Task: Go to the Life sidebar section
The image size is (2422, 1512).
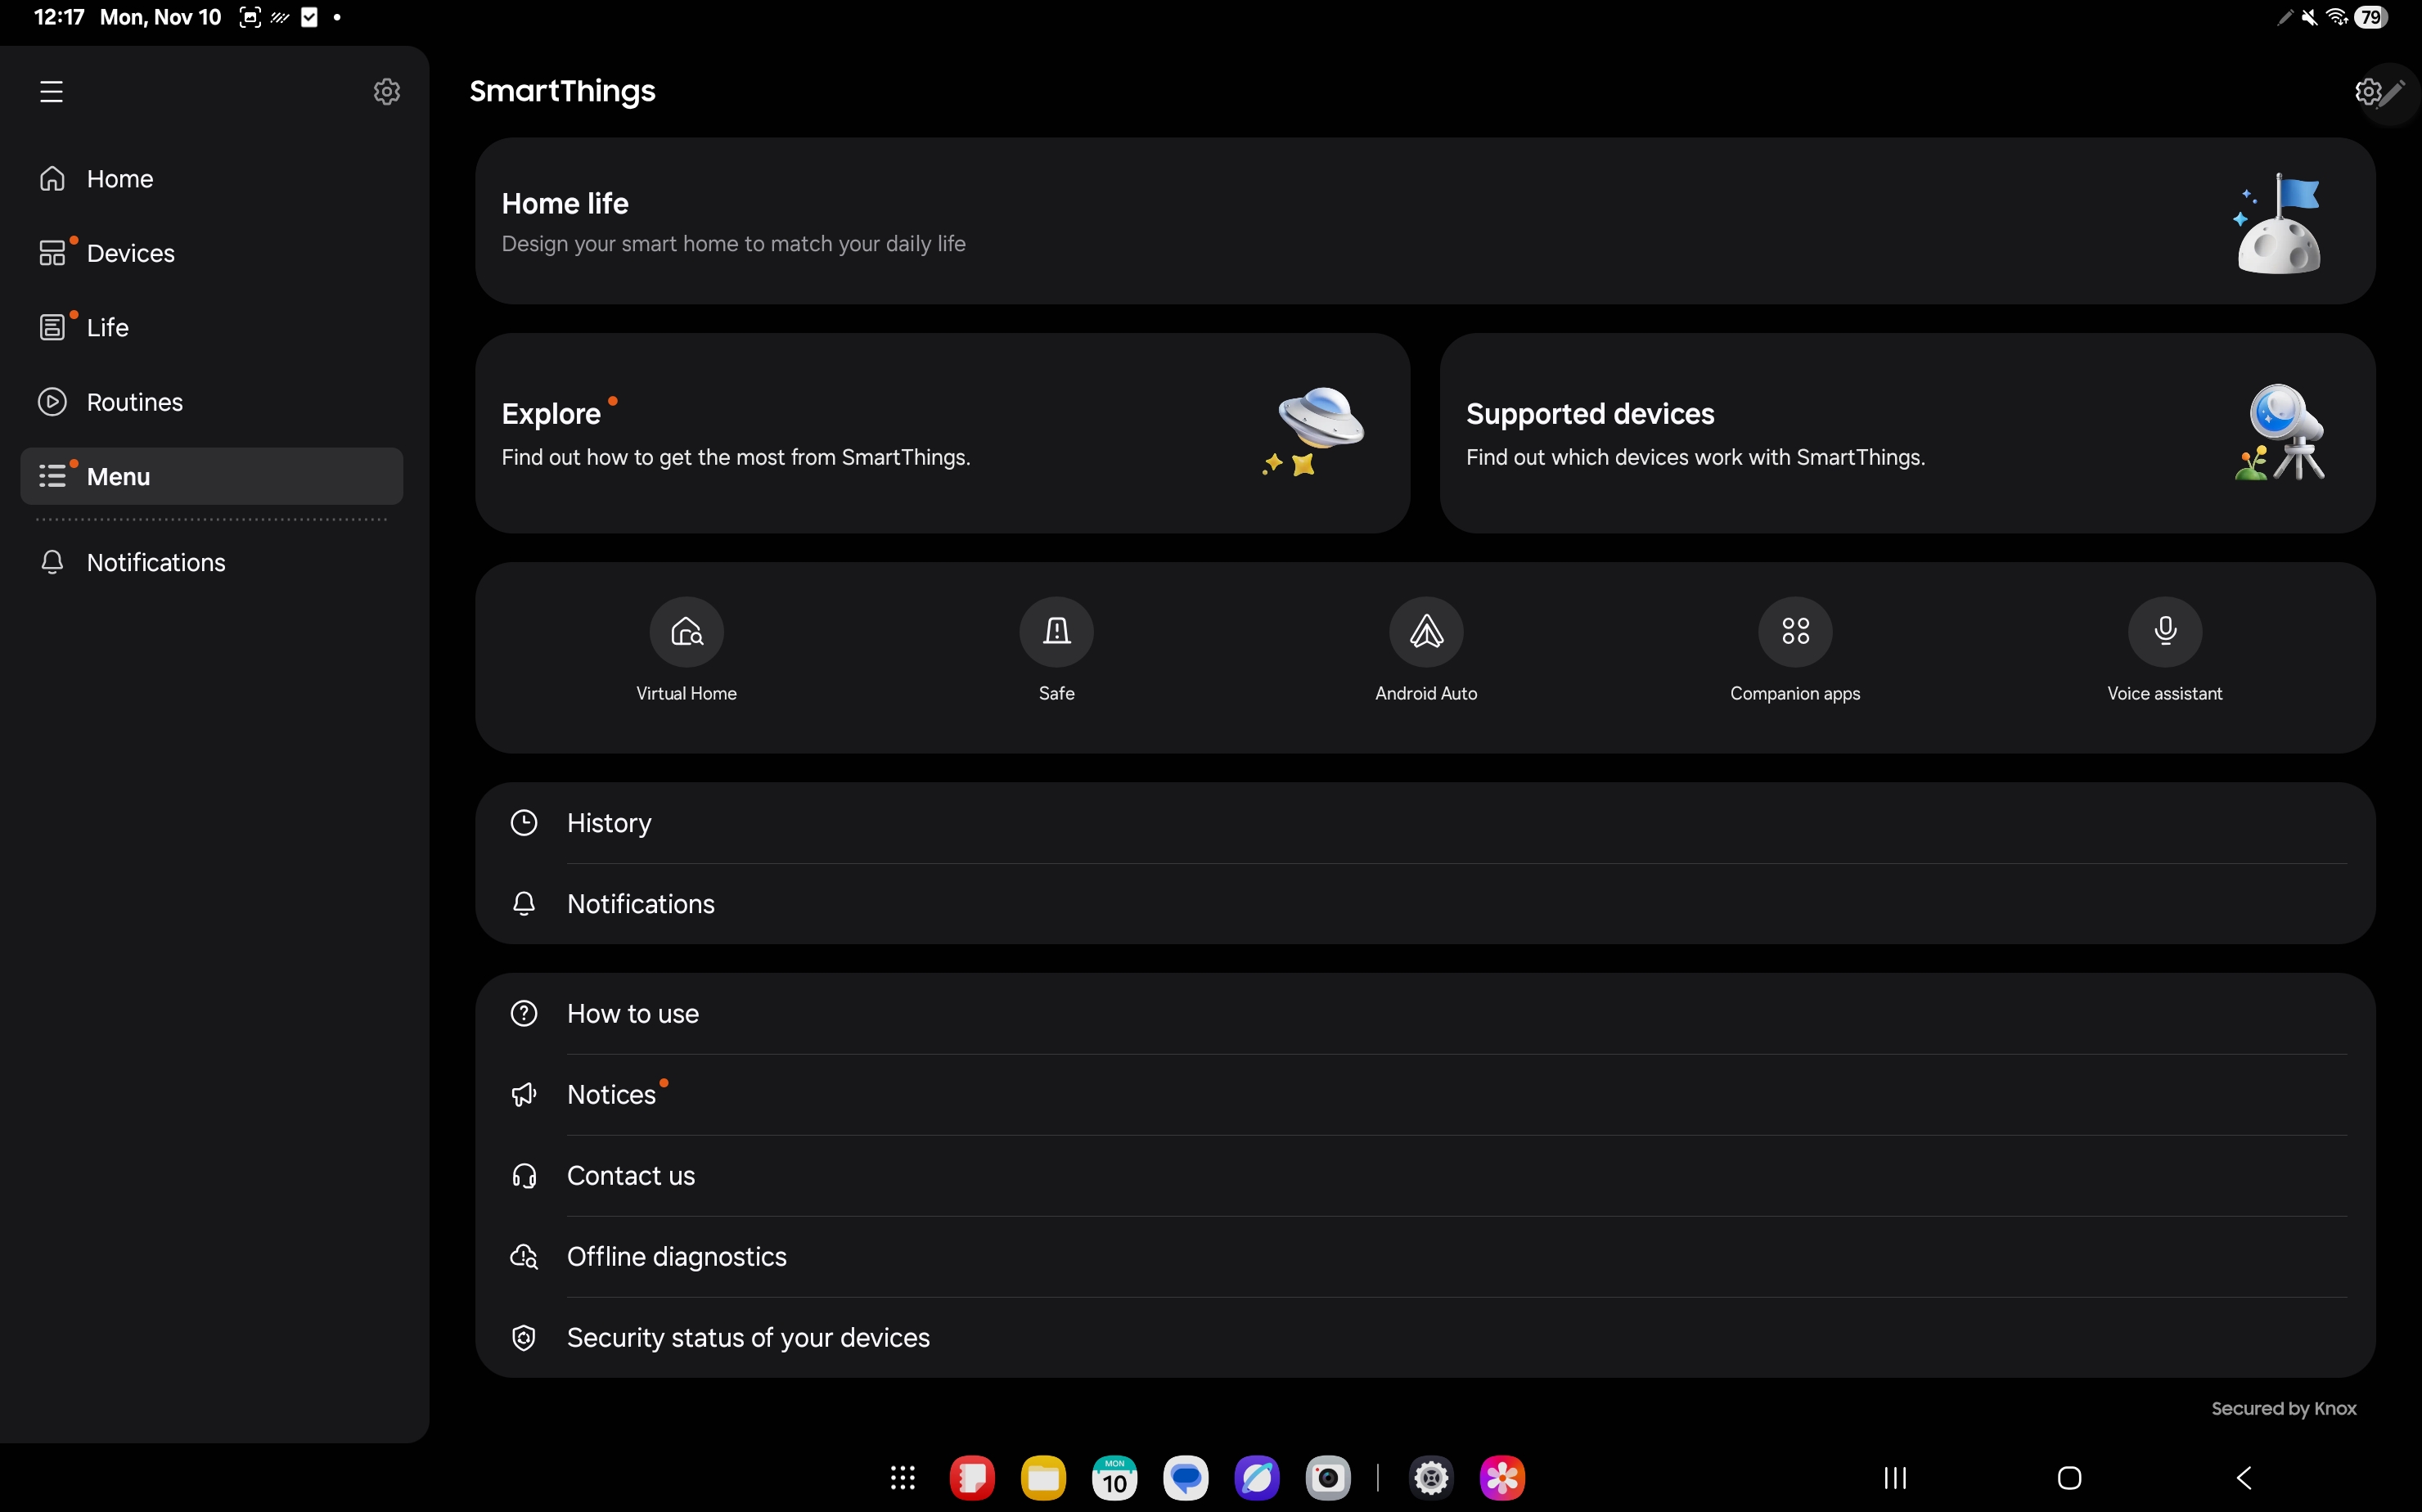Action: [107, 328]
